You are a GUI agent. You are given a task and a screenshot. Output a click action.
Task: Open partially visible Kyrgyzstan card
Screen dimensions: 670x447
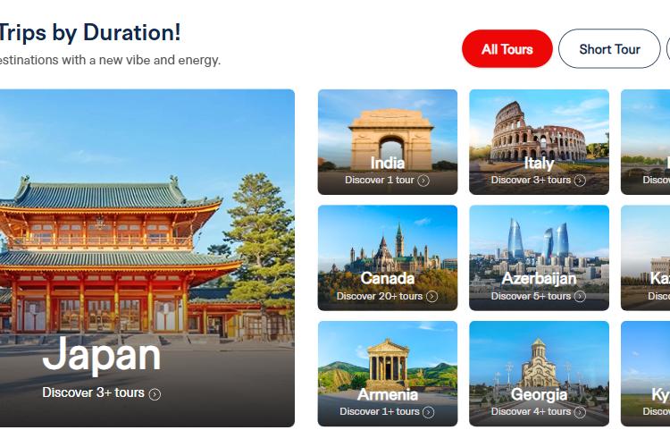[645, 374]
